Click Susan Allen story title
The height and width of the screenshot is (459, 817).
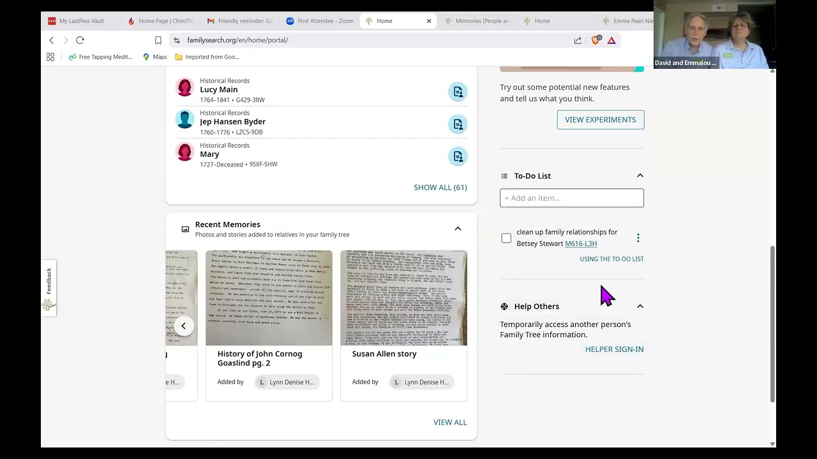tap(384, 354)
